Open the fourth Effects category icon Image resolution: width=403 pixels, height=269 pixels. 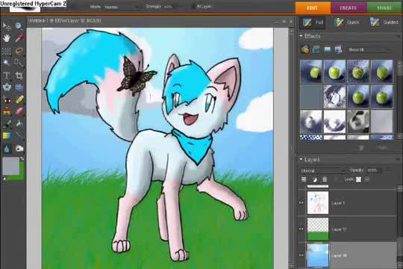click(339, 49)
